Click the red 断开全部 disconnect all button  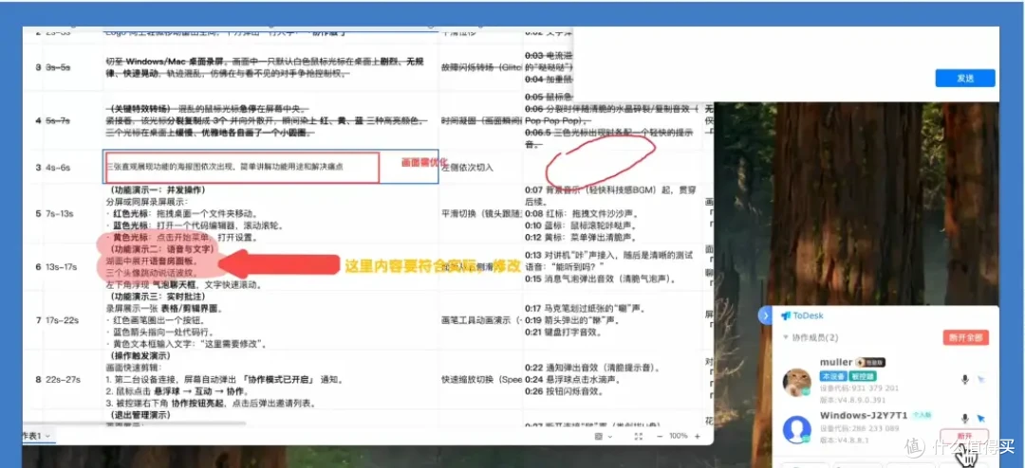tap(965, 337)
